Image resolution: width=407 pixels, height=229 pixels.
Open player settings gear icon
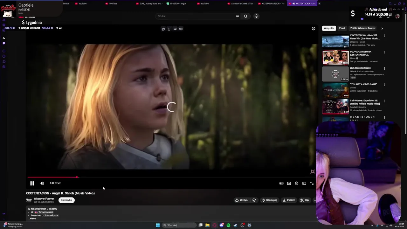[297, 183]
